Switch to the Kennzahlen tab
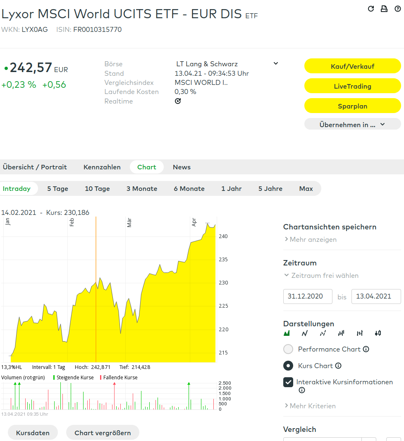The height and width of the screenshot is (441, 404). (102, 167)
